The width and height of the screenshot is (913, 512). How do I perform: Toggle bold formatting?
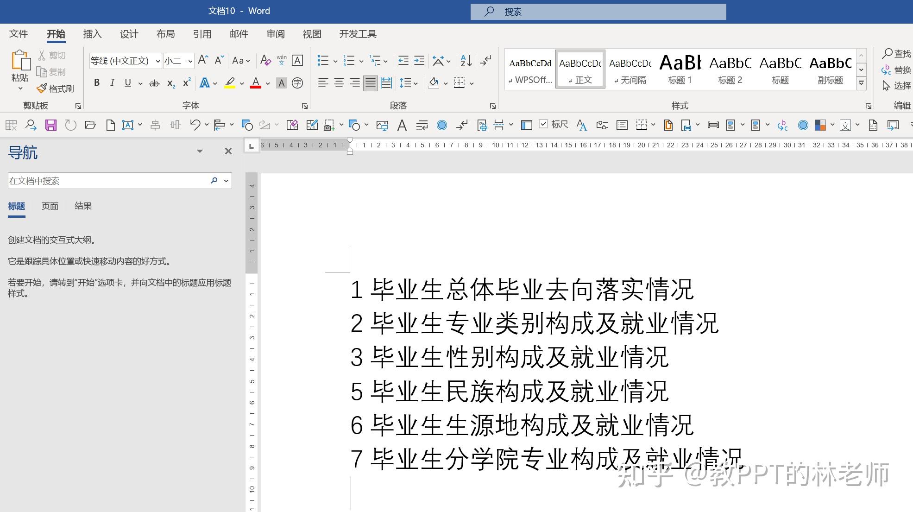pos(97,83)
